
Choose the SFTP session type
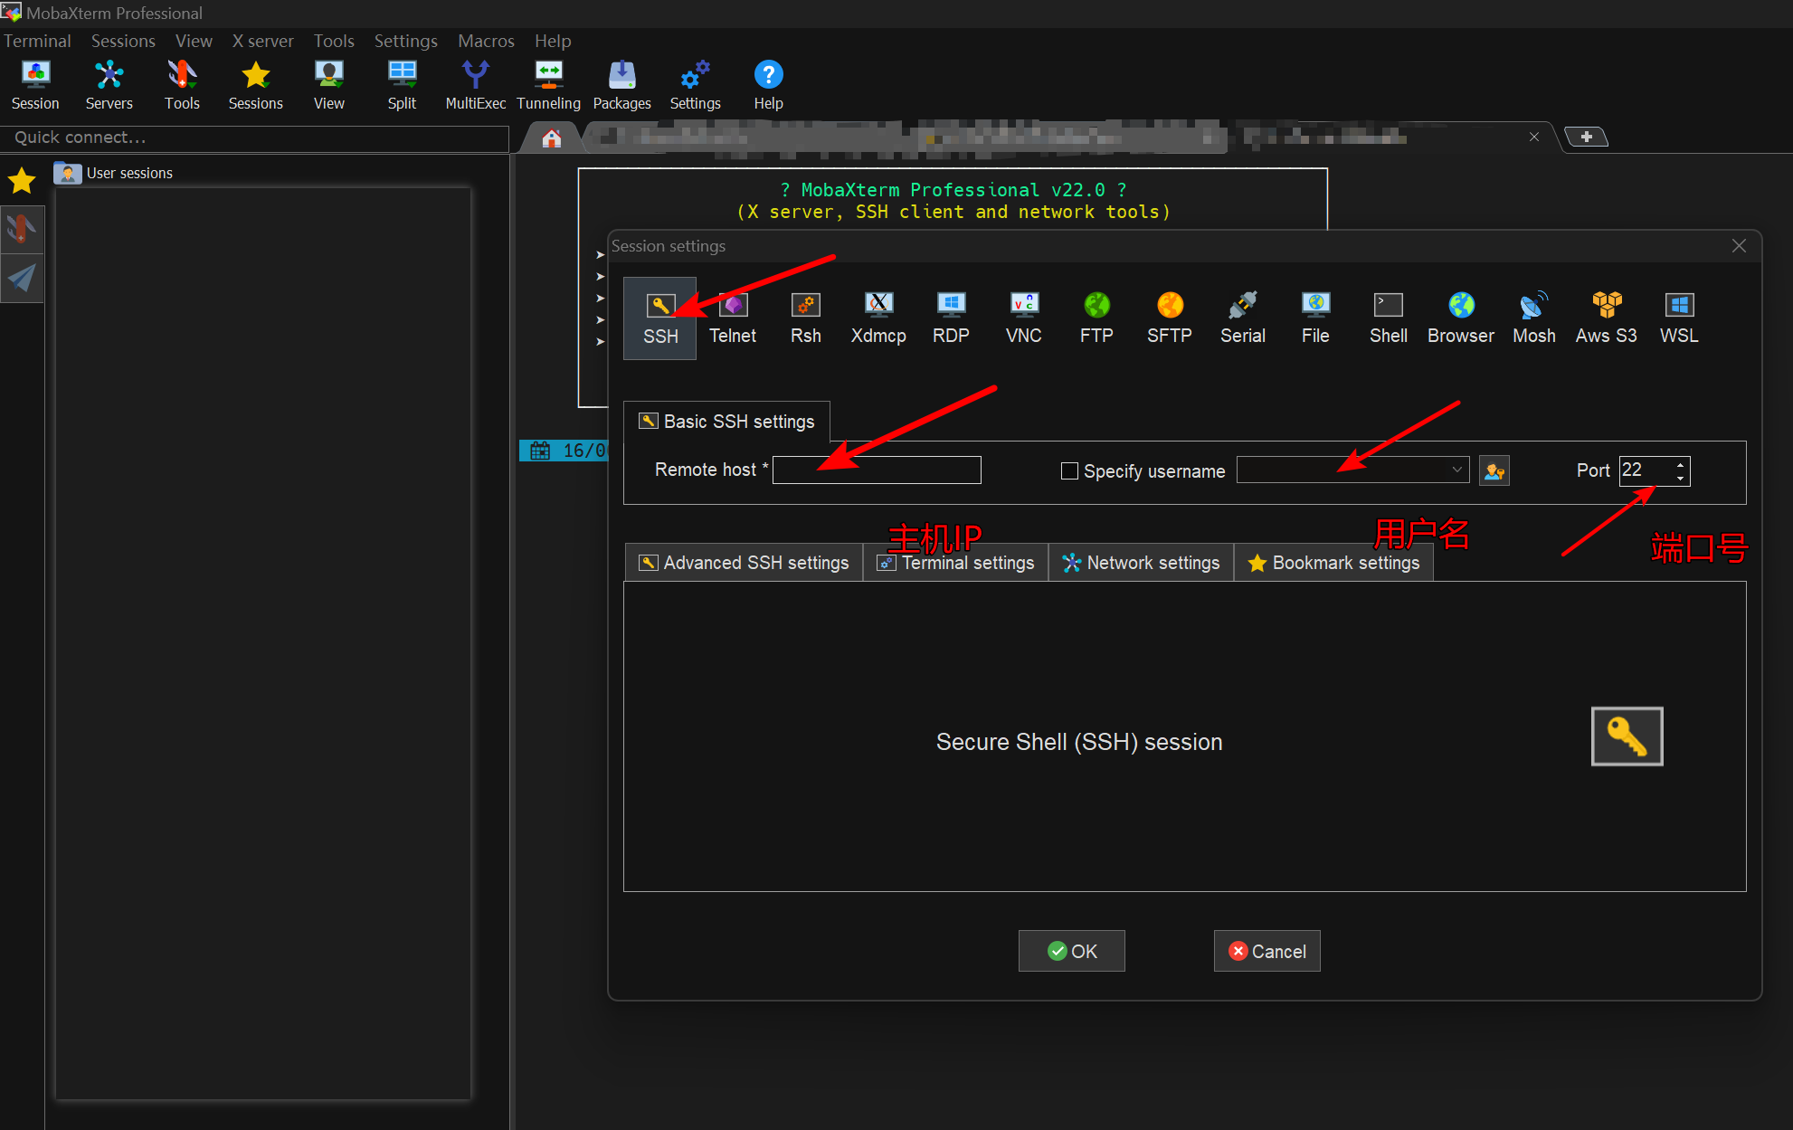tap(1169, 318)
